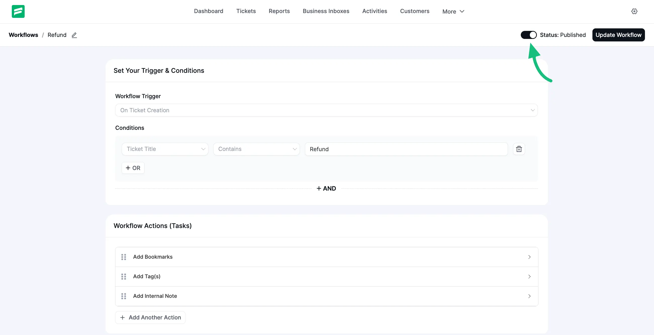Click the app logo in top-left corner
Viewport: 654px width, 335px height.
click(18, 11)
